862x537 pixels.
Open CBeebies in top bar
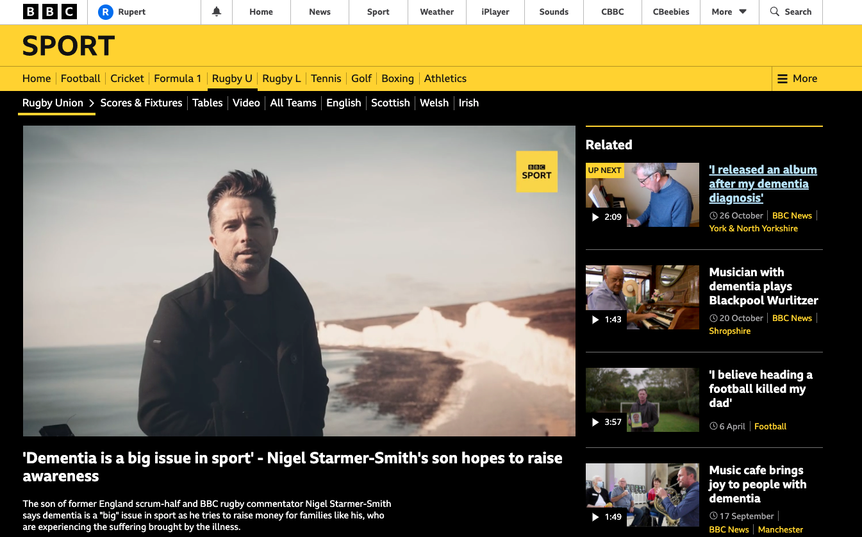pos(671,12)
